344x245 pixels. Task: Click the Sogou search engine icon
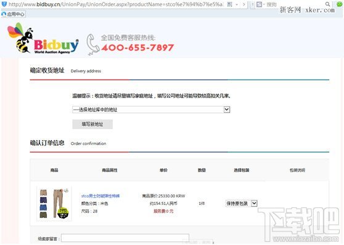(x=259, y=4)
